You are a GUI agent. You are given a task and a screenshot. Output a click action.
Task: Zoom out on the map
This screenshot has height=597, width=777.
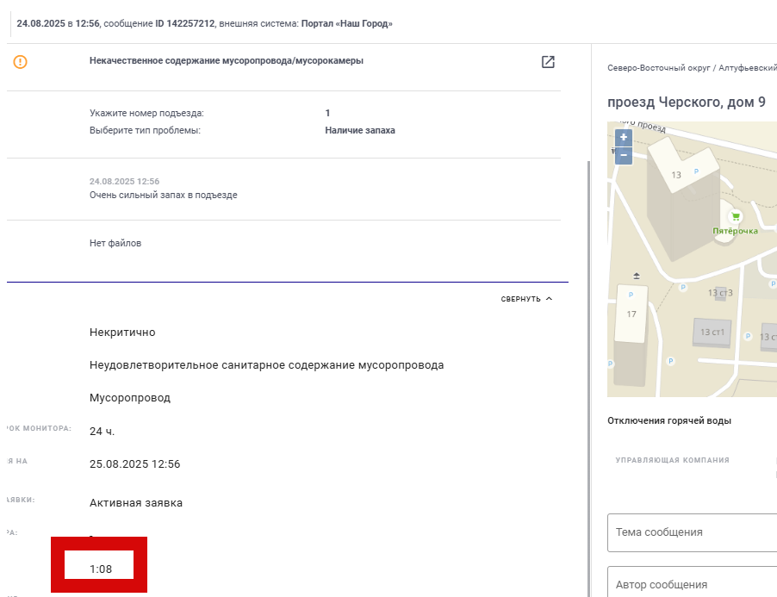(x=624, y=155)
